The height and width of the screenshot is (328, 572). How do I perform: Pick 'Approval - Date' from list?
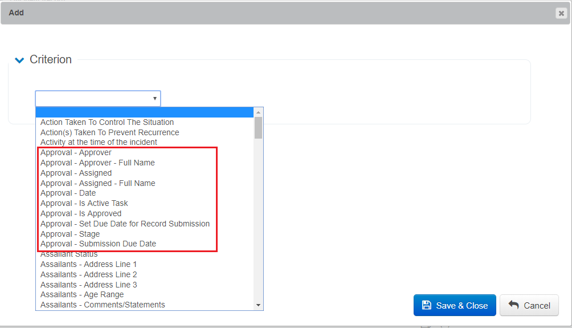pos(68,193)
